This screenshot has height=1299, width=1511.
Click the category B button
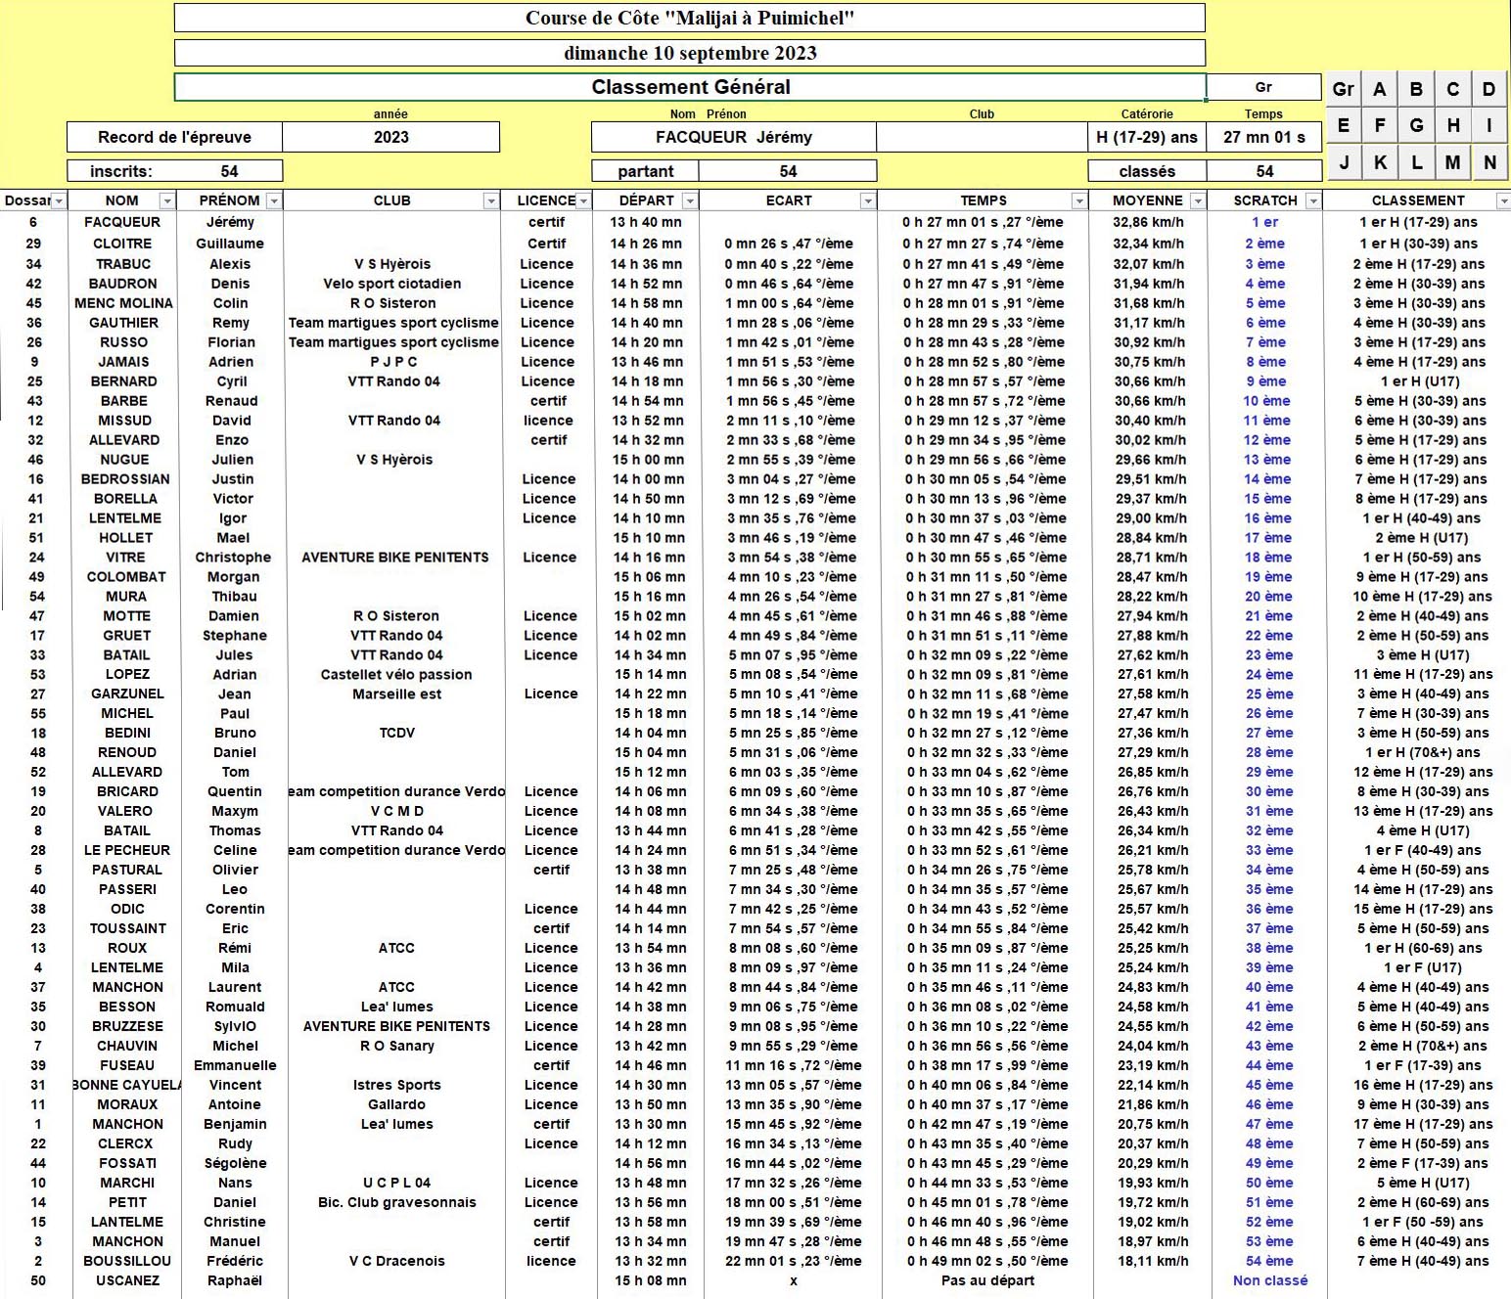1416,89
